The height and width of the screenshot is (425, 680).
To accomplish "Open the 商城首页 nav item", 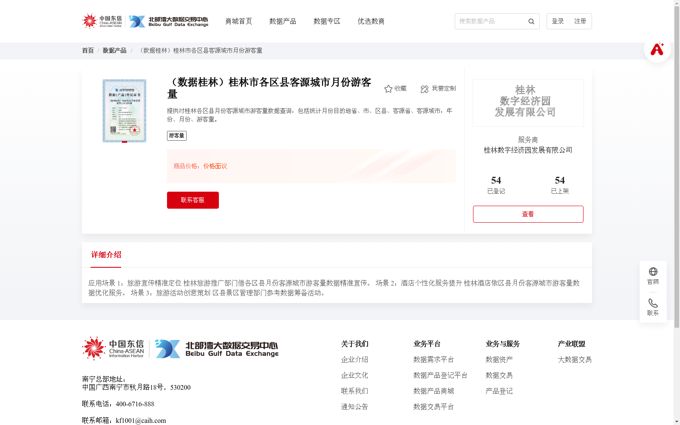I will [x=238, y=21].
